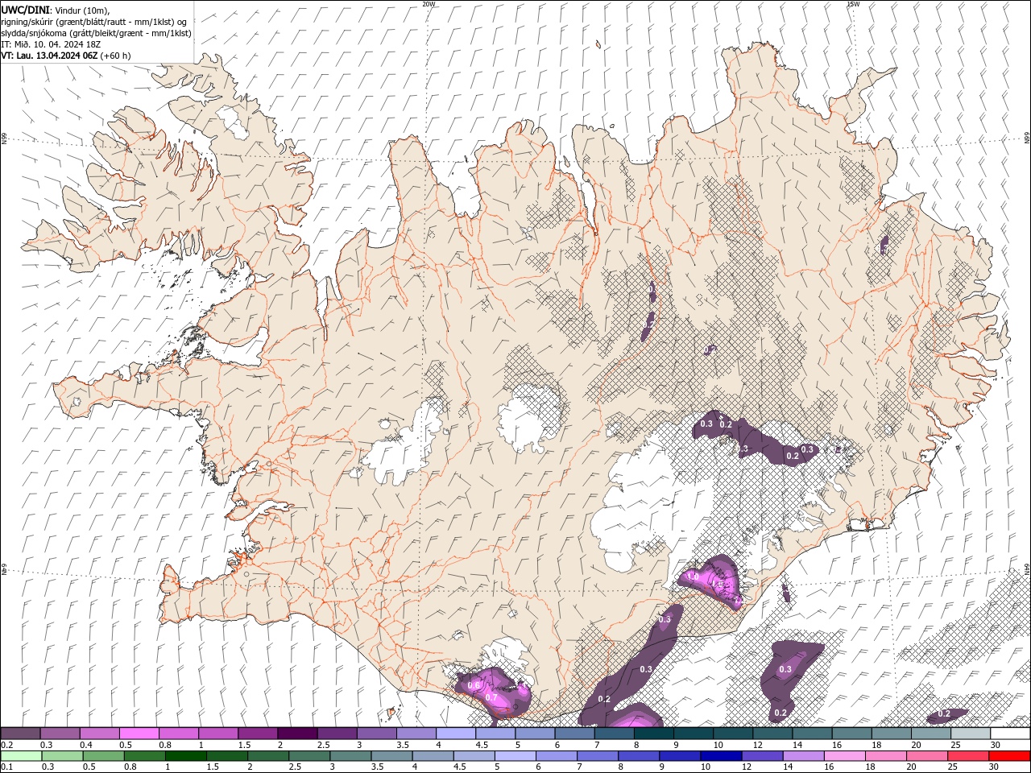Screen dimensions: 1031x773
Task: Click the 'VT: Lau. 13.04.2024 06Z (+60 h)' line
Action: coord(66,56)
